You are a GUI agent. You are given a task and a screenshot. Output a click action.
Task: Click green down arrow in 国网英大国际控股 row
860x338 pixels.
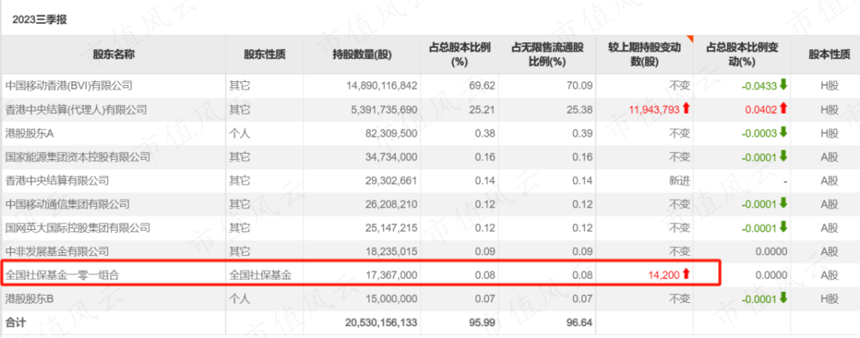(784, 227)
